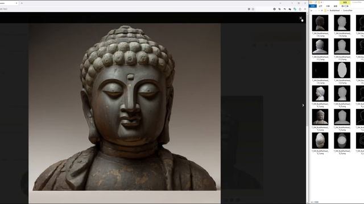This screenshot has height=204, width=364.
Task: Select the ControlNet folder in Explorer breadcrumb
Action: click(x=348, y=10)
